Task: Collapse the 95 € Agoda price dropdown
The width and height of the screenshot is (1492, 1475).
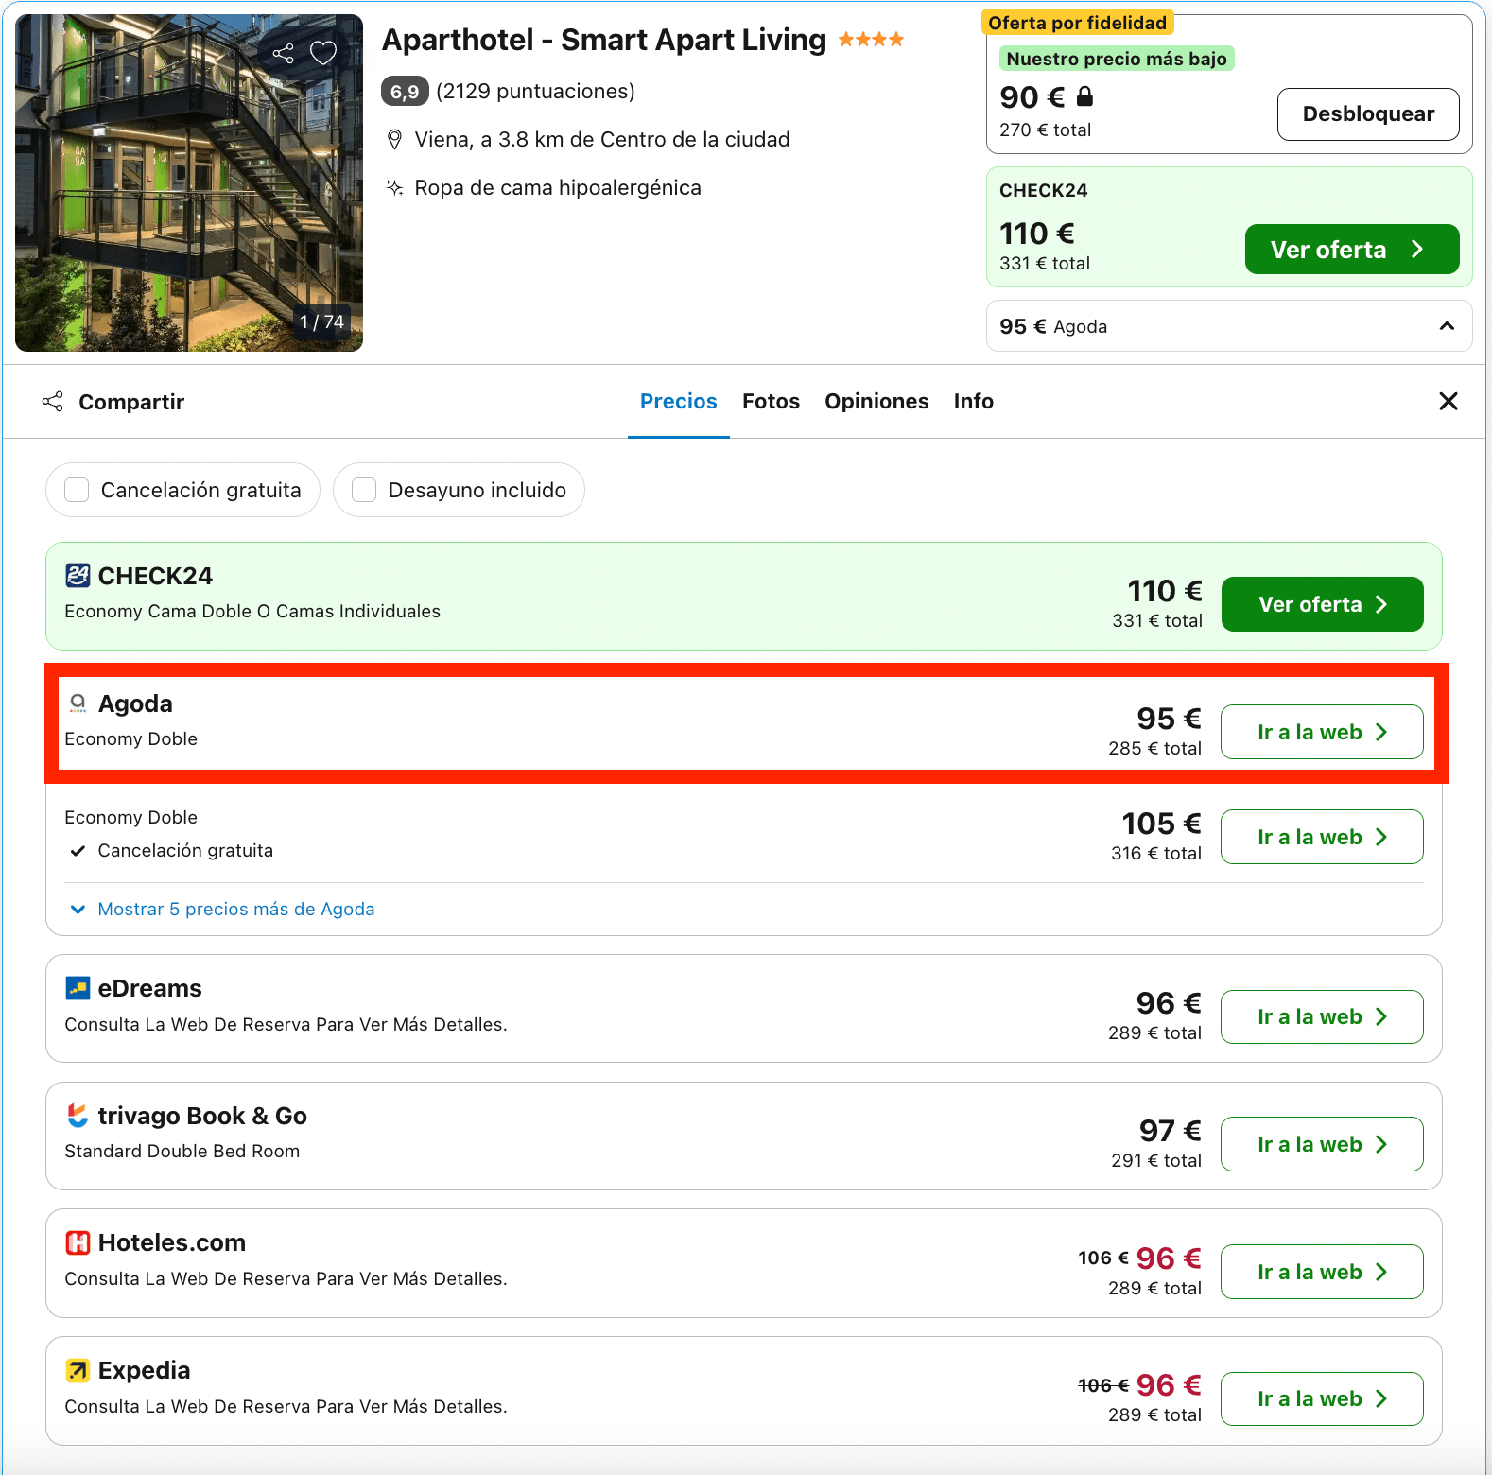Action: point(1229,326)
